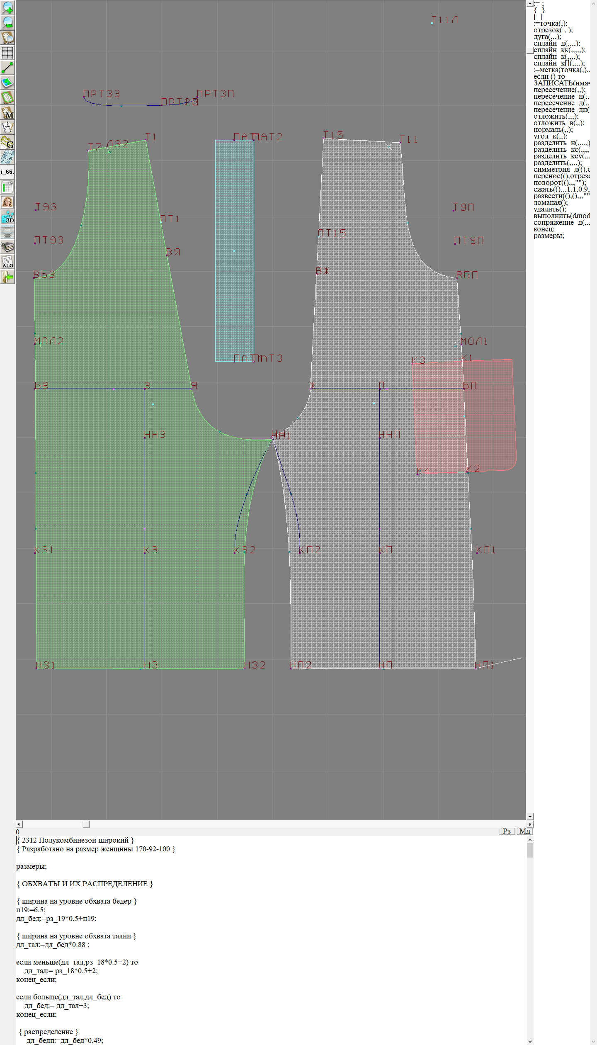Click the woman portrait icon
The width and height of the screenshot is (597, 1045).
7,202
